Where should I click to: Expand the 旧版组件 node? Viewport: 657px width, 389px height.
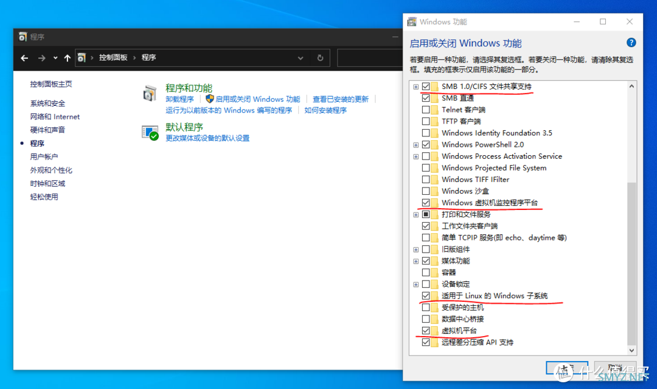pyautogui.click(x=415, y=250)
